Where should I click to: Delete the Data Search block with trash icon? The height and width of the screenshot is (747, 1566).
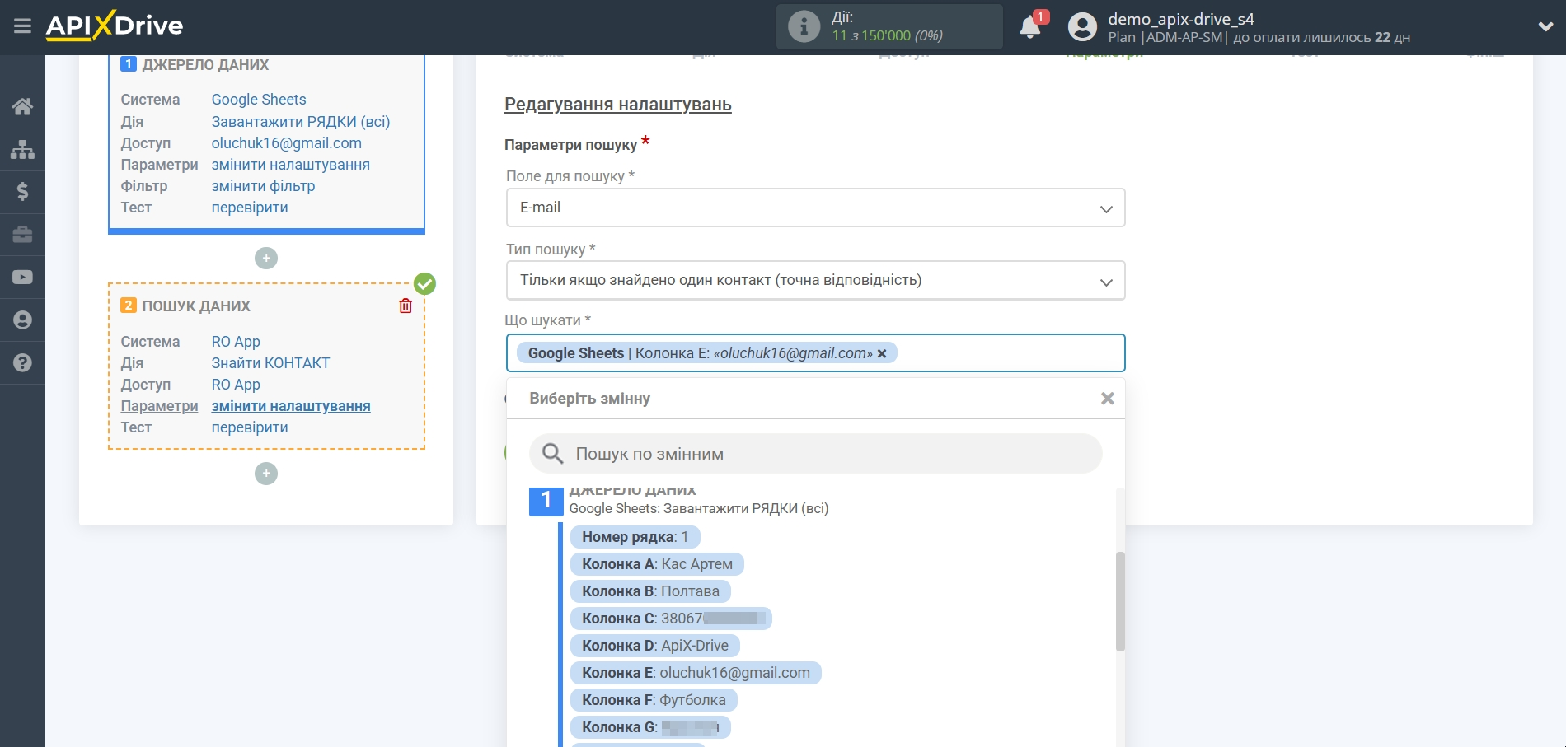406,306
